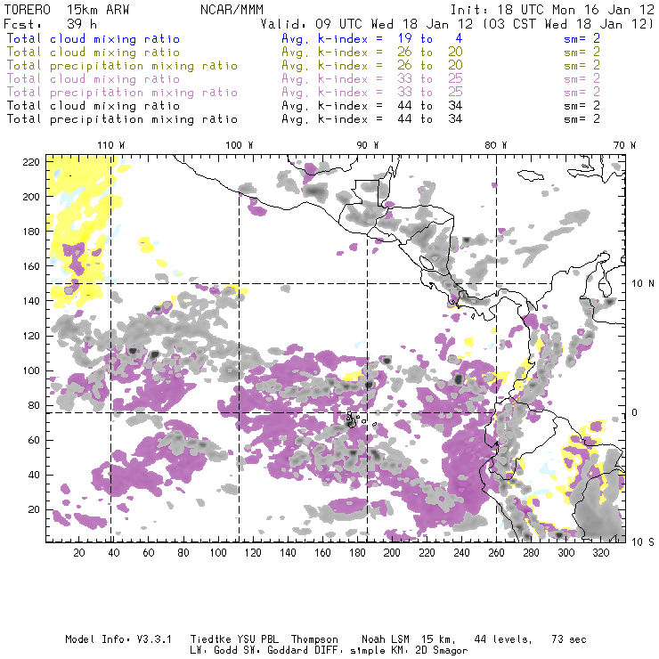
Task: Click black 'Total cloud mixing ratio' legend row
Action: click(94, 106)
